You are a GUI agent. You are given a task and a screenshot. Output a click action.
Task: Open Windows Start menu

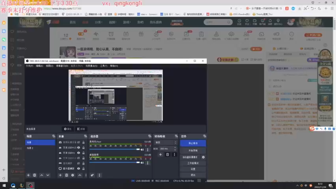click(x=4, y=185)
